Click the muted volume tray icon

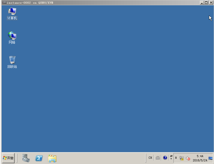click(x=188, y=158)
